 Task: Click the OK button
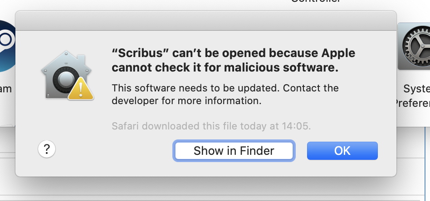point(342,150)
